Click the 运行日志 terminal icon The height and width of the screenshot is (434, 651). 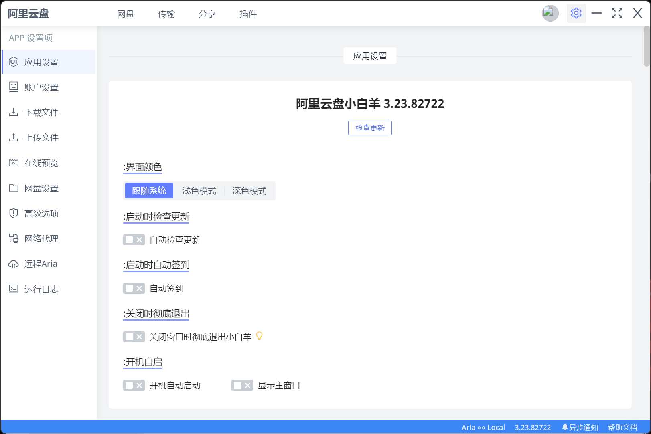pos(14,289)
